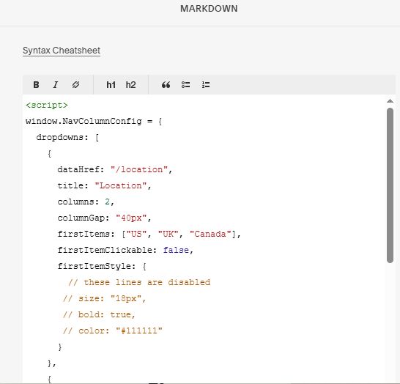Insert a blockquote with the quotation icon

pyautogui.click(x=166, y=85)
